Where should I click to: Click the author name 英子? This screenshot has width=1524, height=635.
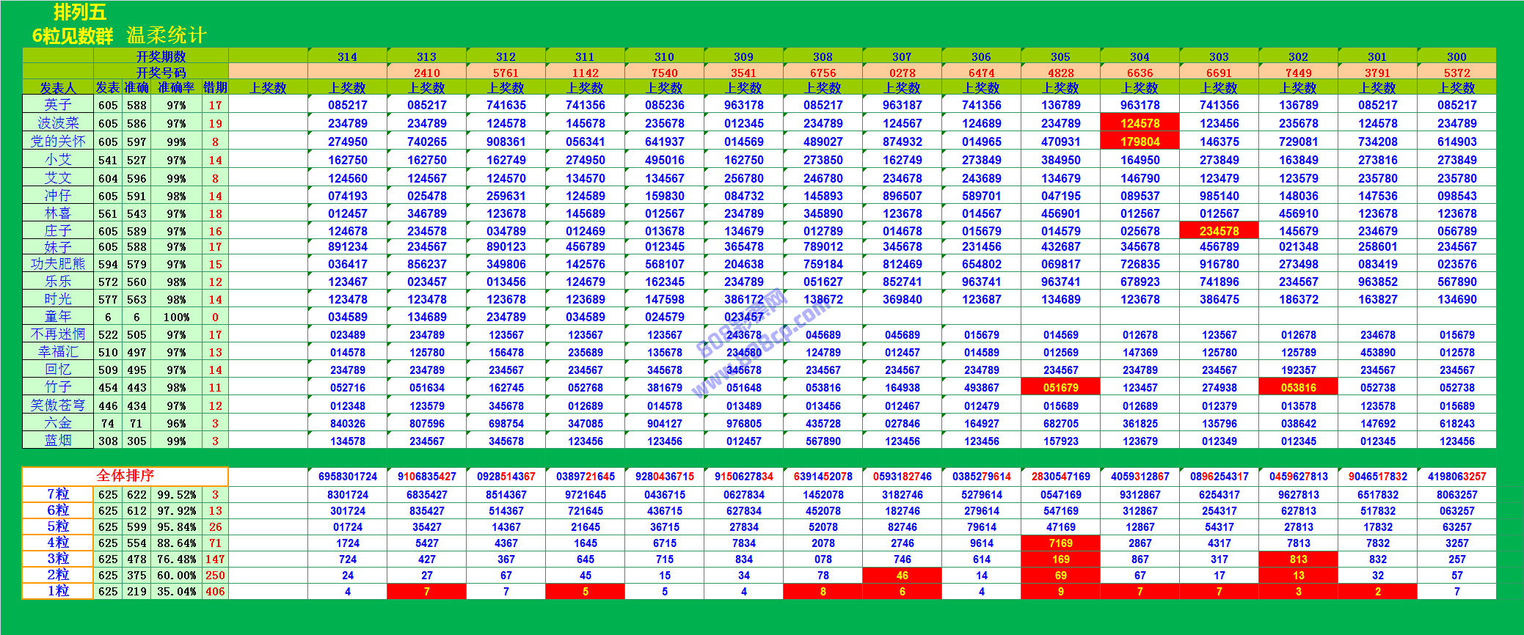click(58, 105)
